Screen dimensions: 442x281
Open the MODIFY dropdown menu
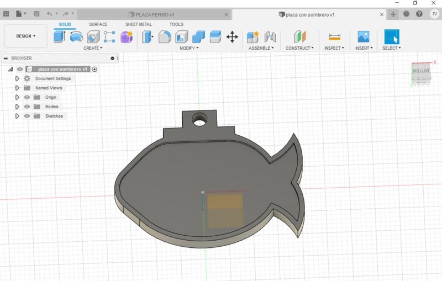(x=189, y=48)
